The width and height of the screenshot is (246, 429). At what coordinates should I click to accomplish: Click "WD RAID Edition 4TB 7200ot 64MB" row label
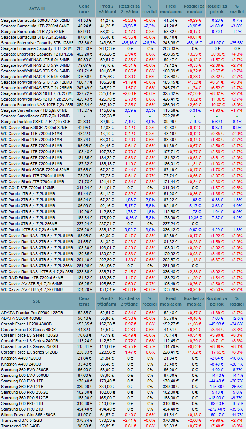(x=32, y=278)
